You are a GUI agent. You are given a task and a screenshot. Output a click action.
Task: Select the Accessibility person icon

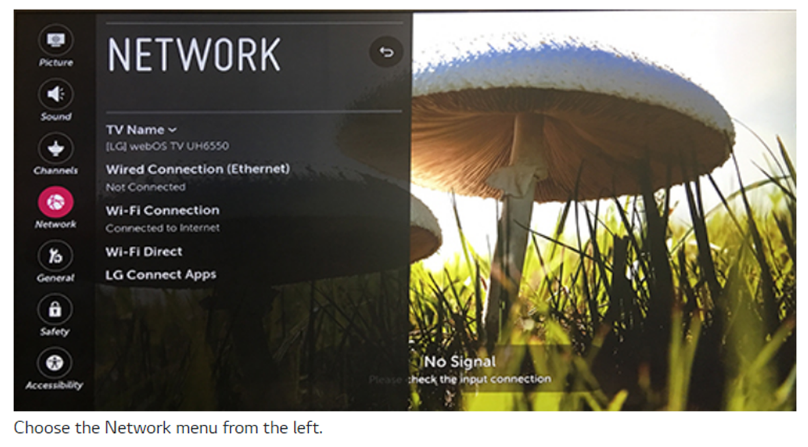tap(55, 362)
